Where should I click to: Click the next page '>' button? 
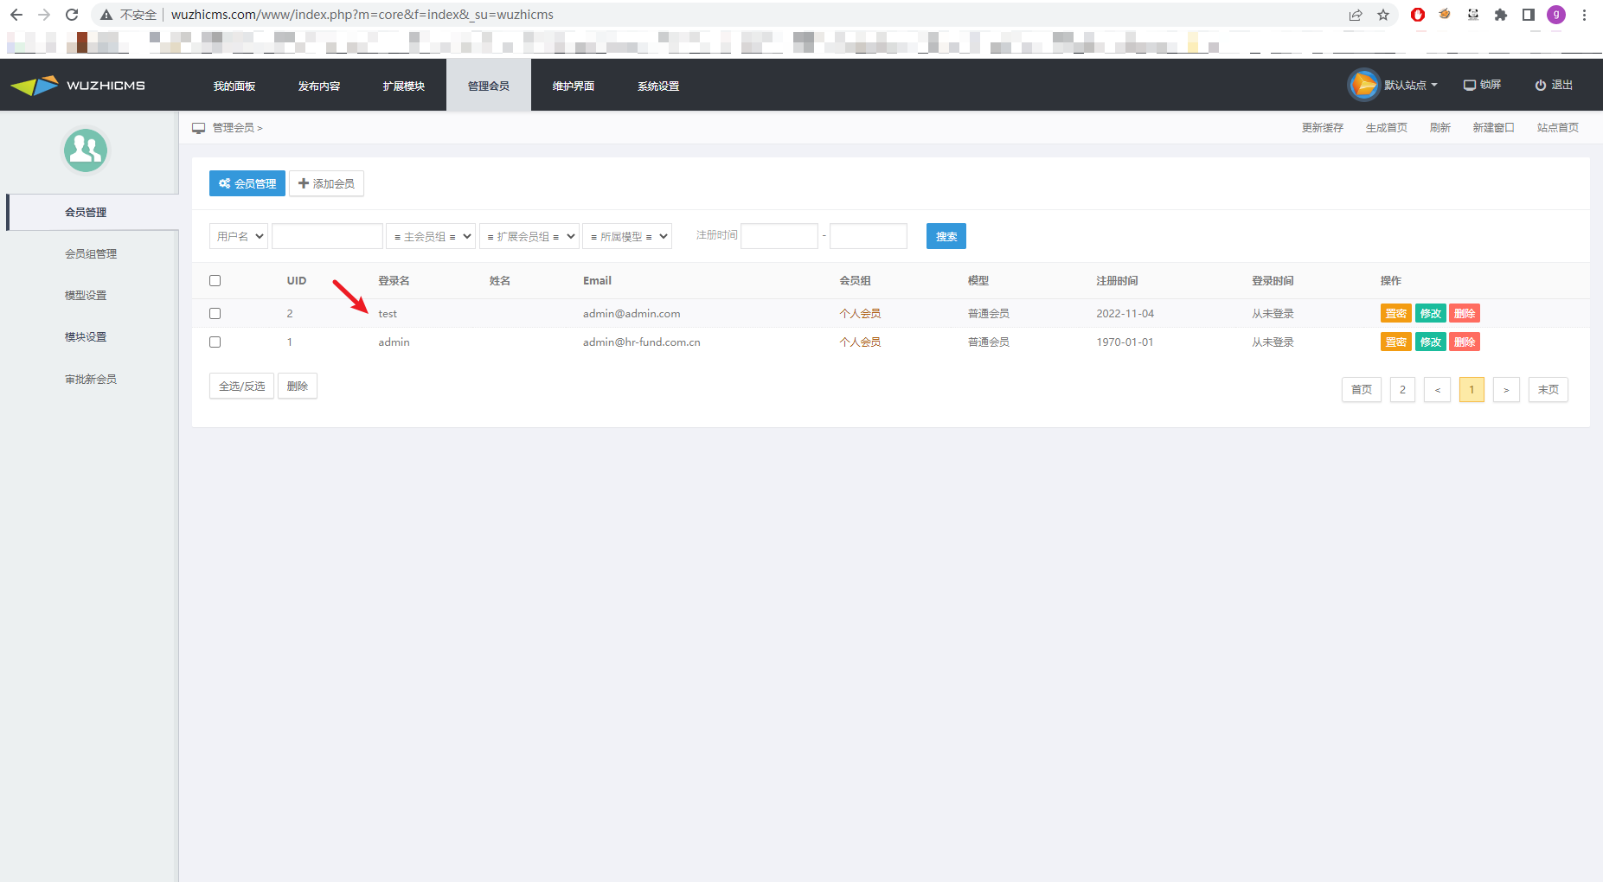click(x=1506, y=389)
